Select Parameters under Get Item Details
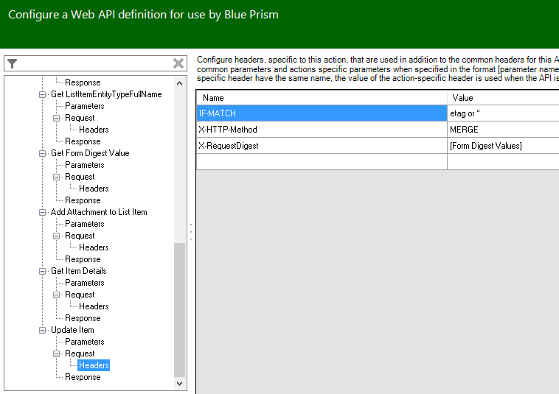 [x=84, y=283]
